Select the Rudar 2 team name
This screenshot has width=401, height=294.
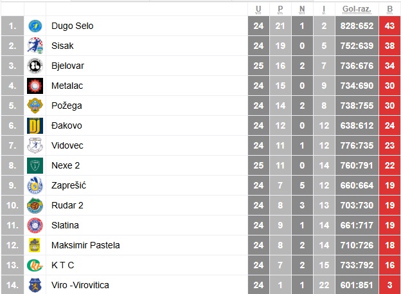click(x=67, y=205)
